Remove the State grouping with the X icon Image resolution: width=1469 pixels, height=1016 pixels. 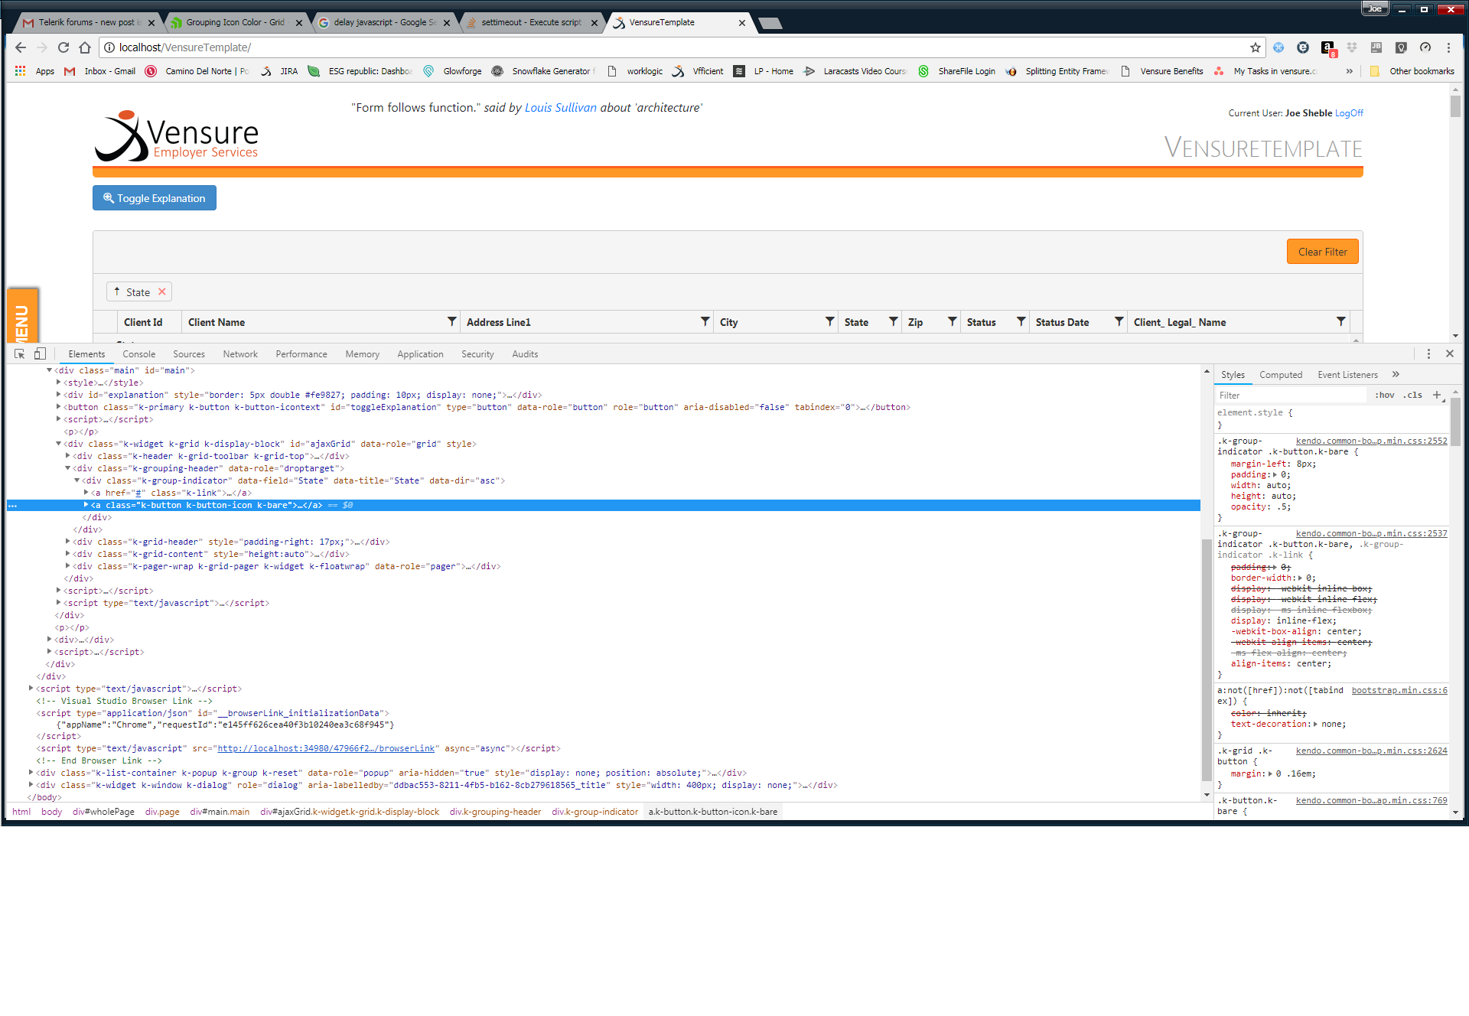162,291
